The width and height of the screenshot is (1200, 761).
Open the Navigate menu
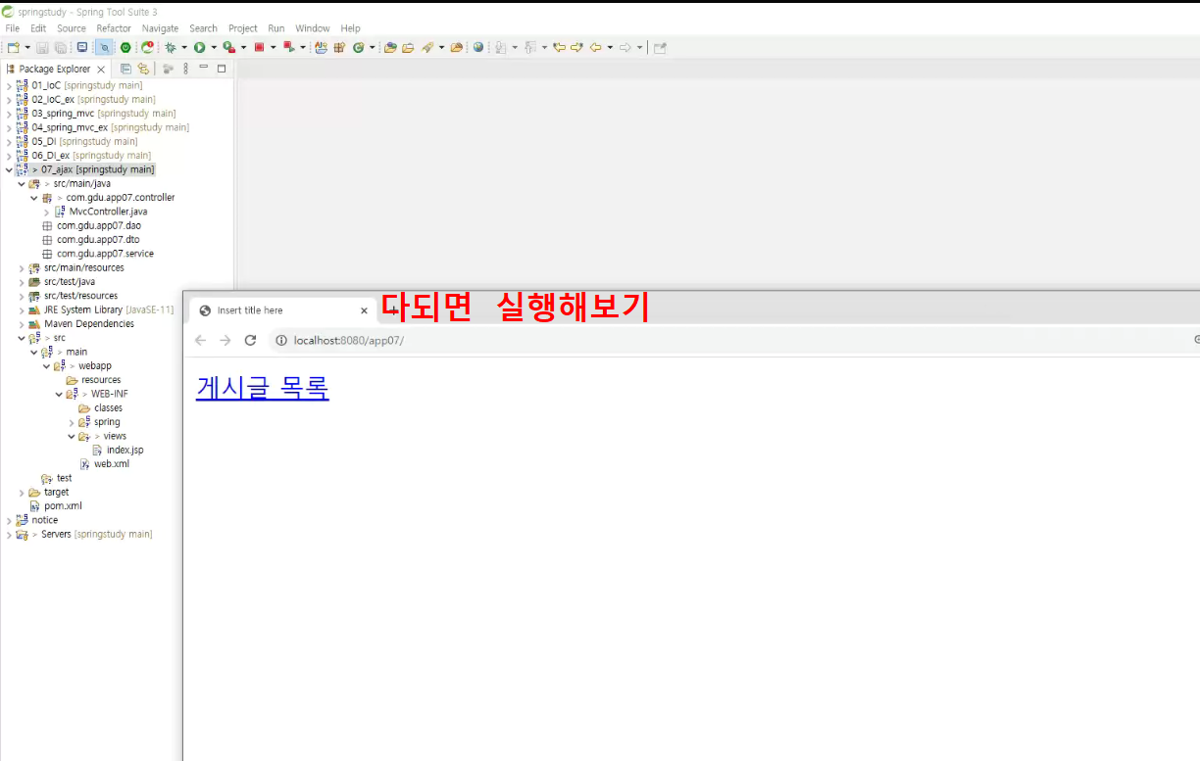pyautogui.click(x=160, y=28)
